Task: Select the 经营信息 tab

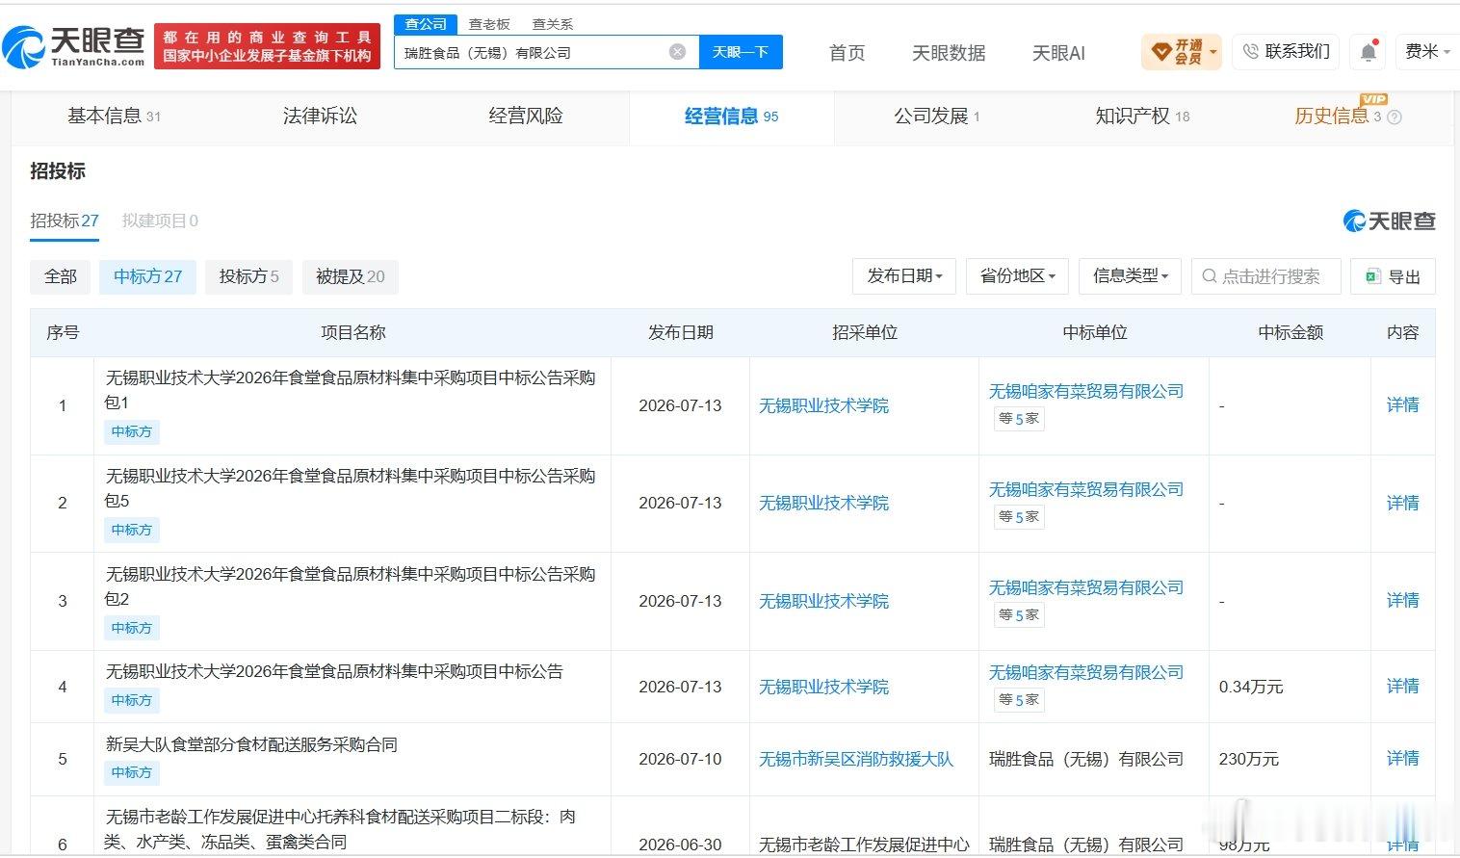Action: tap(731, 117)
